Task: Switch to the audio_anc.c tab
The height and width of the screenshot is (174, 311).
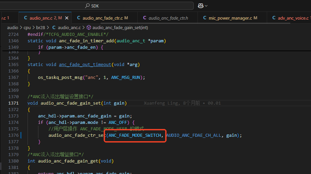Action: pos(45,18)
